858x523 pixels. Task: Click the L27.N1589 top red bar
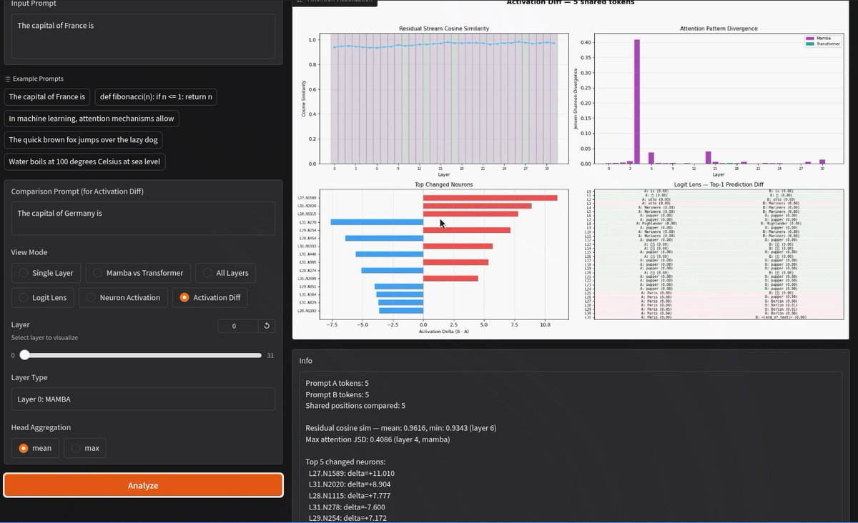coord(490,198)
